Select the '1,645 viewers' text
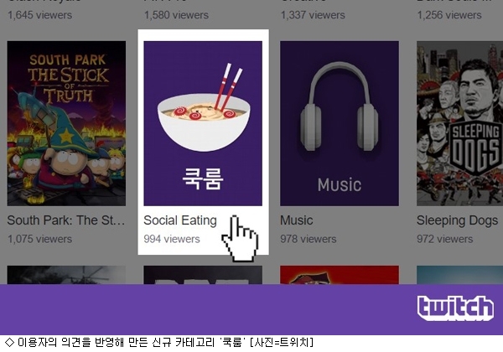503x352 pixels. [x=39, y=15]
